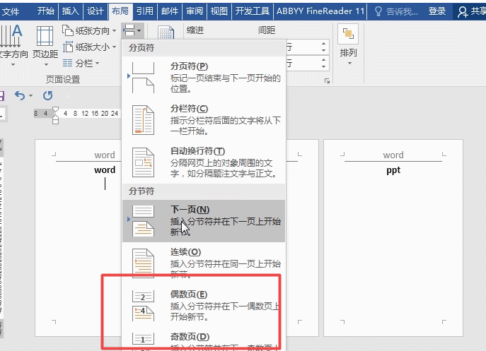Click the 纸张大小 paper size icon
The height and width of the screenshot is (351, 486).
point(68,47)
